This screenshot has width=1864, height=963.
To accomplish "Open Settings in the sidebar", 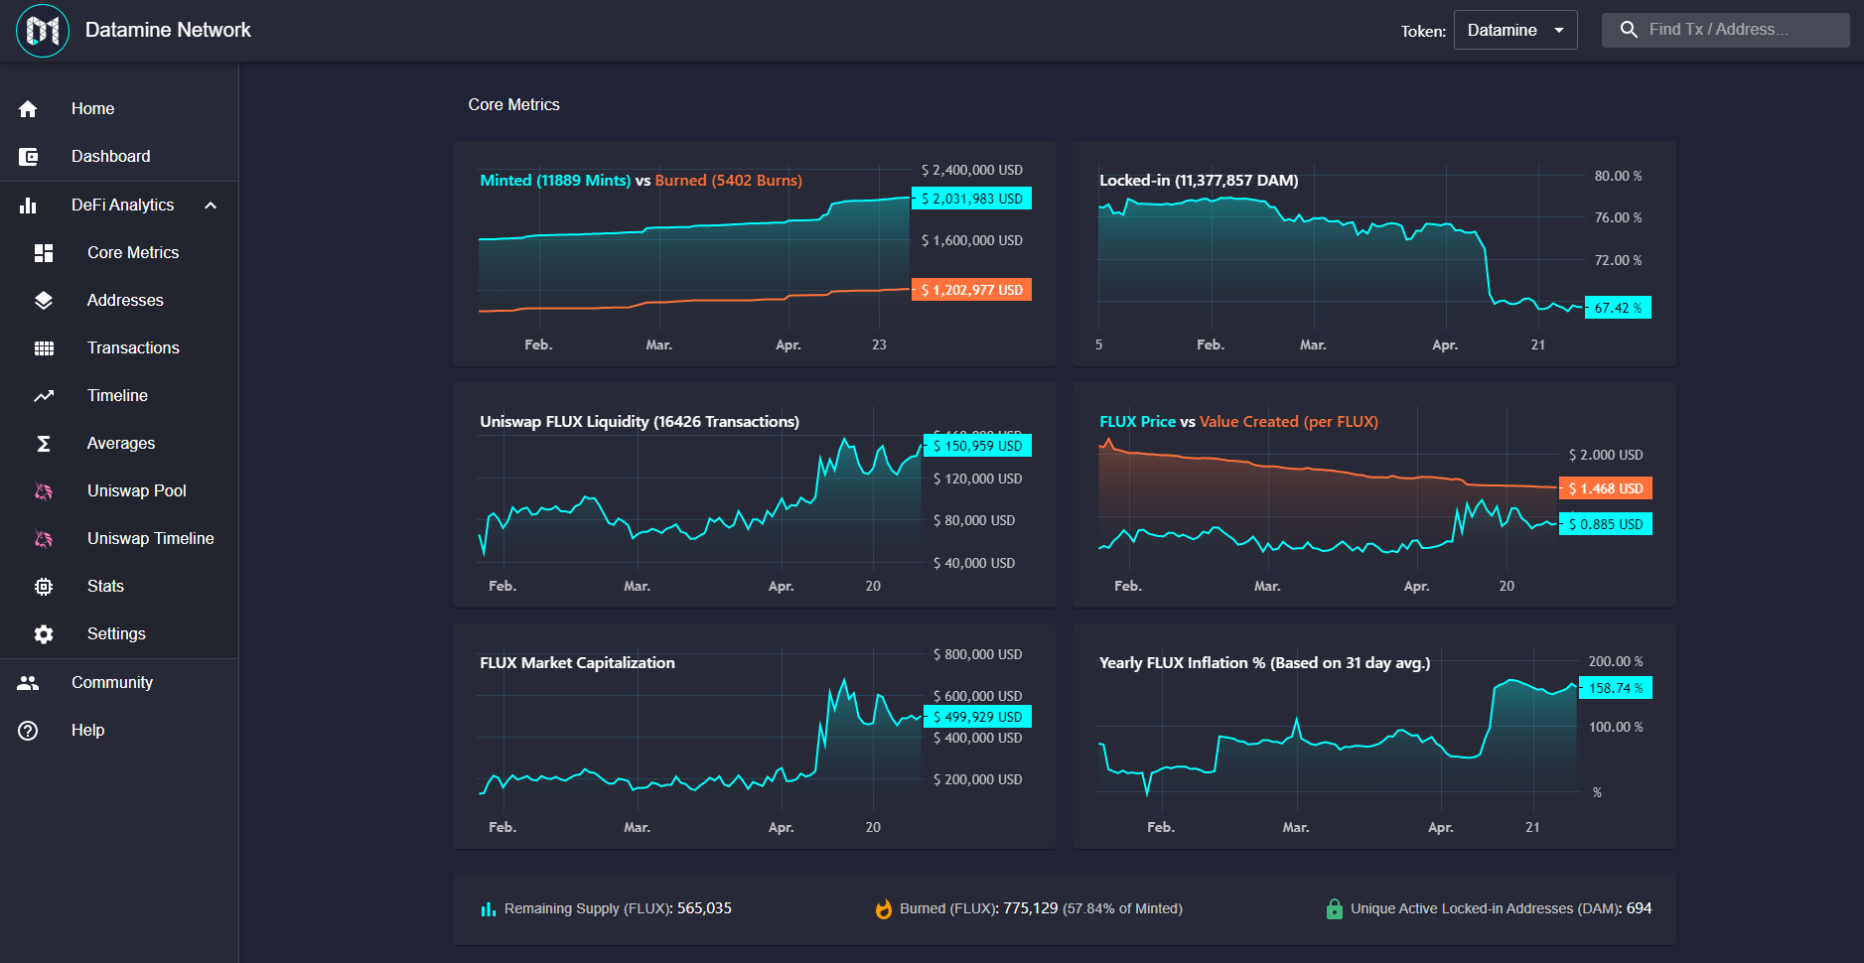I will [x=119, y=634].
